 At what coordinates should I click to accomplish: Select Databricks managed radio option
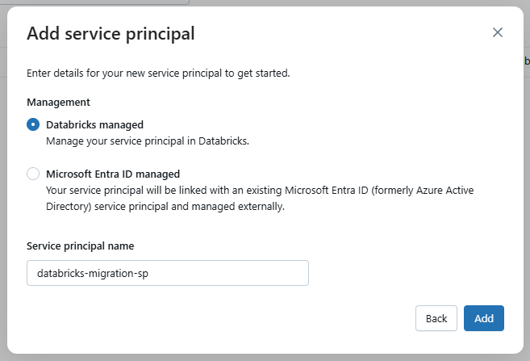pyautogui.click(x=33, y=124)
